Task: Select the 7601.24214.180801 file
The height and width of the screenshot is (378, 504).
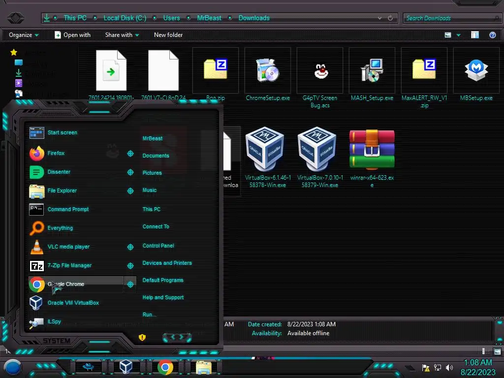Action: click(111, 75)
